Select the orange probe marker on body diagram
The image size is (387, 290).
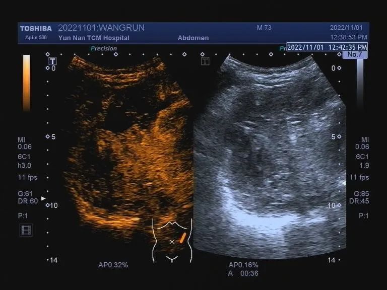click(182, 238)
